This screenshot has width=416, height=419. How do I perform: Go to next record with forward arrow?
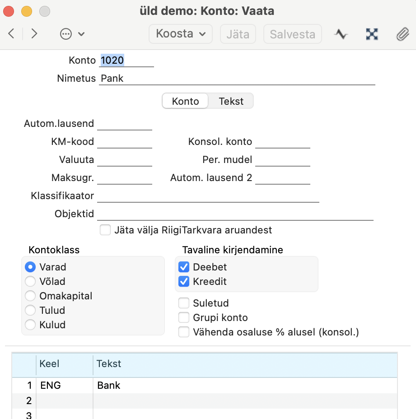click(34, 34)
